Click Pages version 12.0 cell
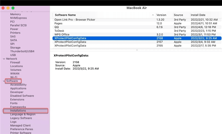222x134 pixels. coord(159,23)
